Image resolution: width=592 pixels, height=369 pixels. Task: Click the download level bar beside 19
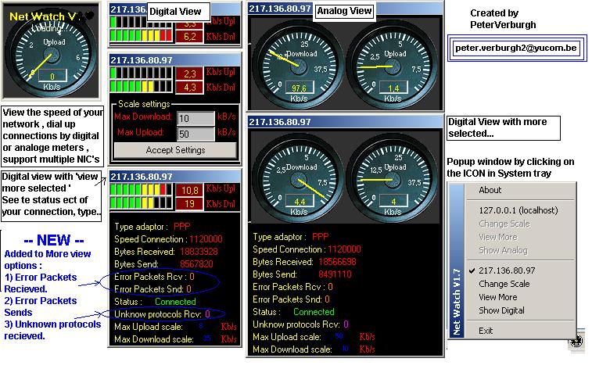tap(141, 203)
